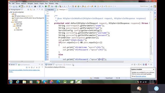Open the Window menu

point(51,3)
